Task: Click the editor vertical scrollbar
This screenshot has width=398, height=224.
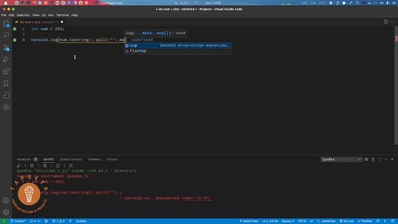Action: [396, 86]
